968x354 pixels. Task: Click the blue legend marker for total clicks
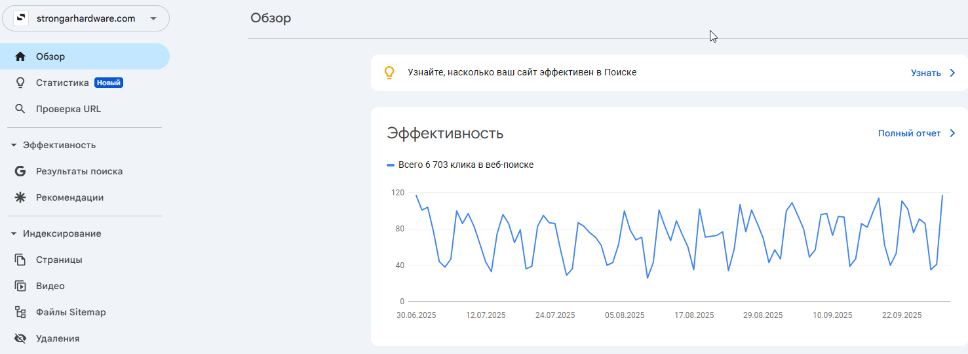pyautogui.click(x=391, y=165)
